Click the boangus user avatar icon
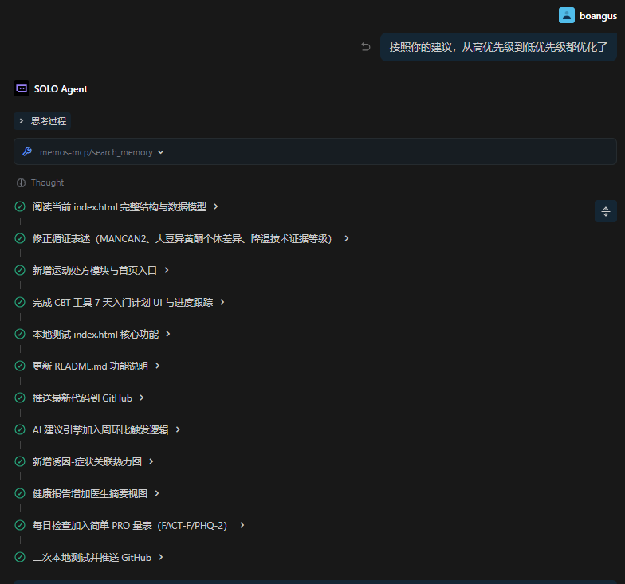This screenshot has height=584, width=625. click(566, 16)
